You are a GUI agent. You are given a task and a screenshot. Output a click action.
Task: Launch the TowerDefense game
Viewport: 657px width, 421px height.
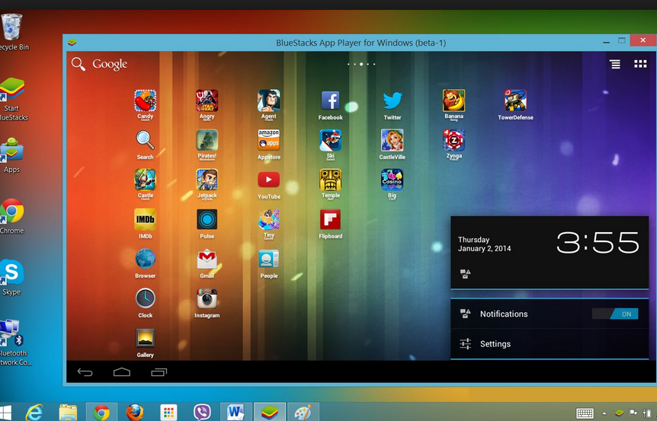click(515, 100)
